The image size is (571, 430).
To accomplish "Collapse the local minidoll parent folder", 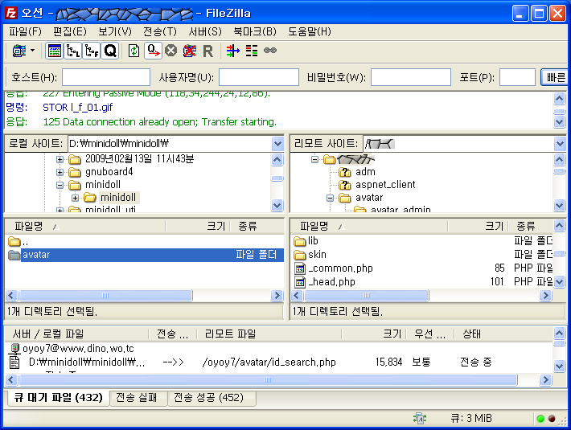I will pyautogui.click(x=60, y=185).
